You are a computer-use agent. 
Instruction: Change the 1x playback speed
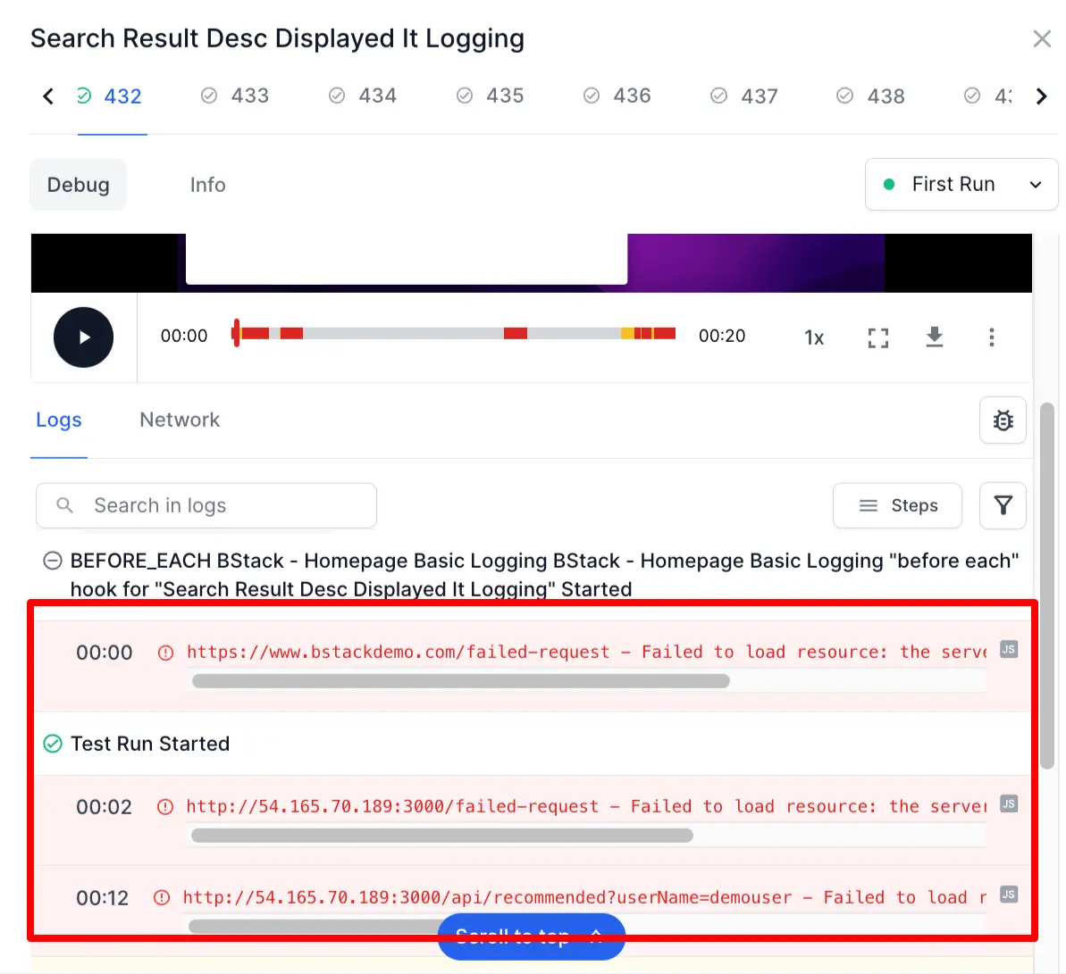(x=813, y=337)
